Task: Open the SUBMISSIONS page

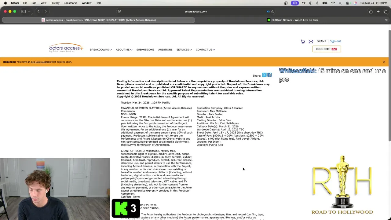Action: (x=145, y=50)
